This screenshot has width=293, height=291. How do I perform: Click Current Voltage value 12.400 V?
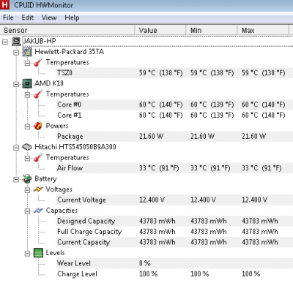152,200
